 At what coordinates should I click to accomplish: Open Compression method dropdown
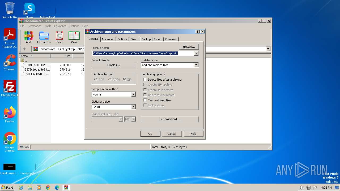point(133,94)
